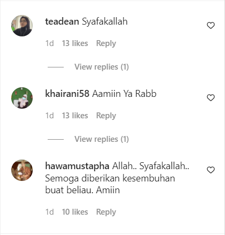Expand replies under khairani58's comment
This screenshot has height=235, width=225.
point(102,139)
